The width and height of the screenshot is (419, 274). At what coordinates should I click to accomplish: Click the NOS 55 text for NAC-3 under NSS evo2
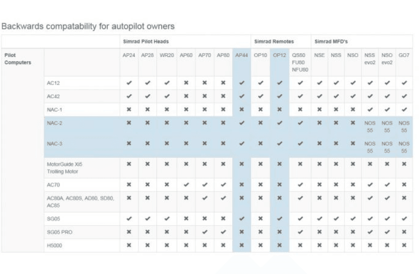pyautogui.click(x=370, y=147)
